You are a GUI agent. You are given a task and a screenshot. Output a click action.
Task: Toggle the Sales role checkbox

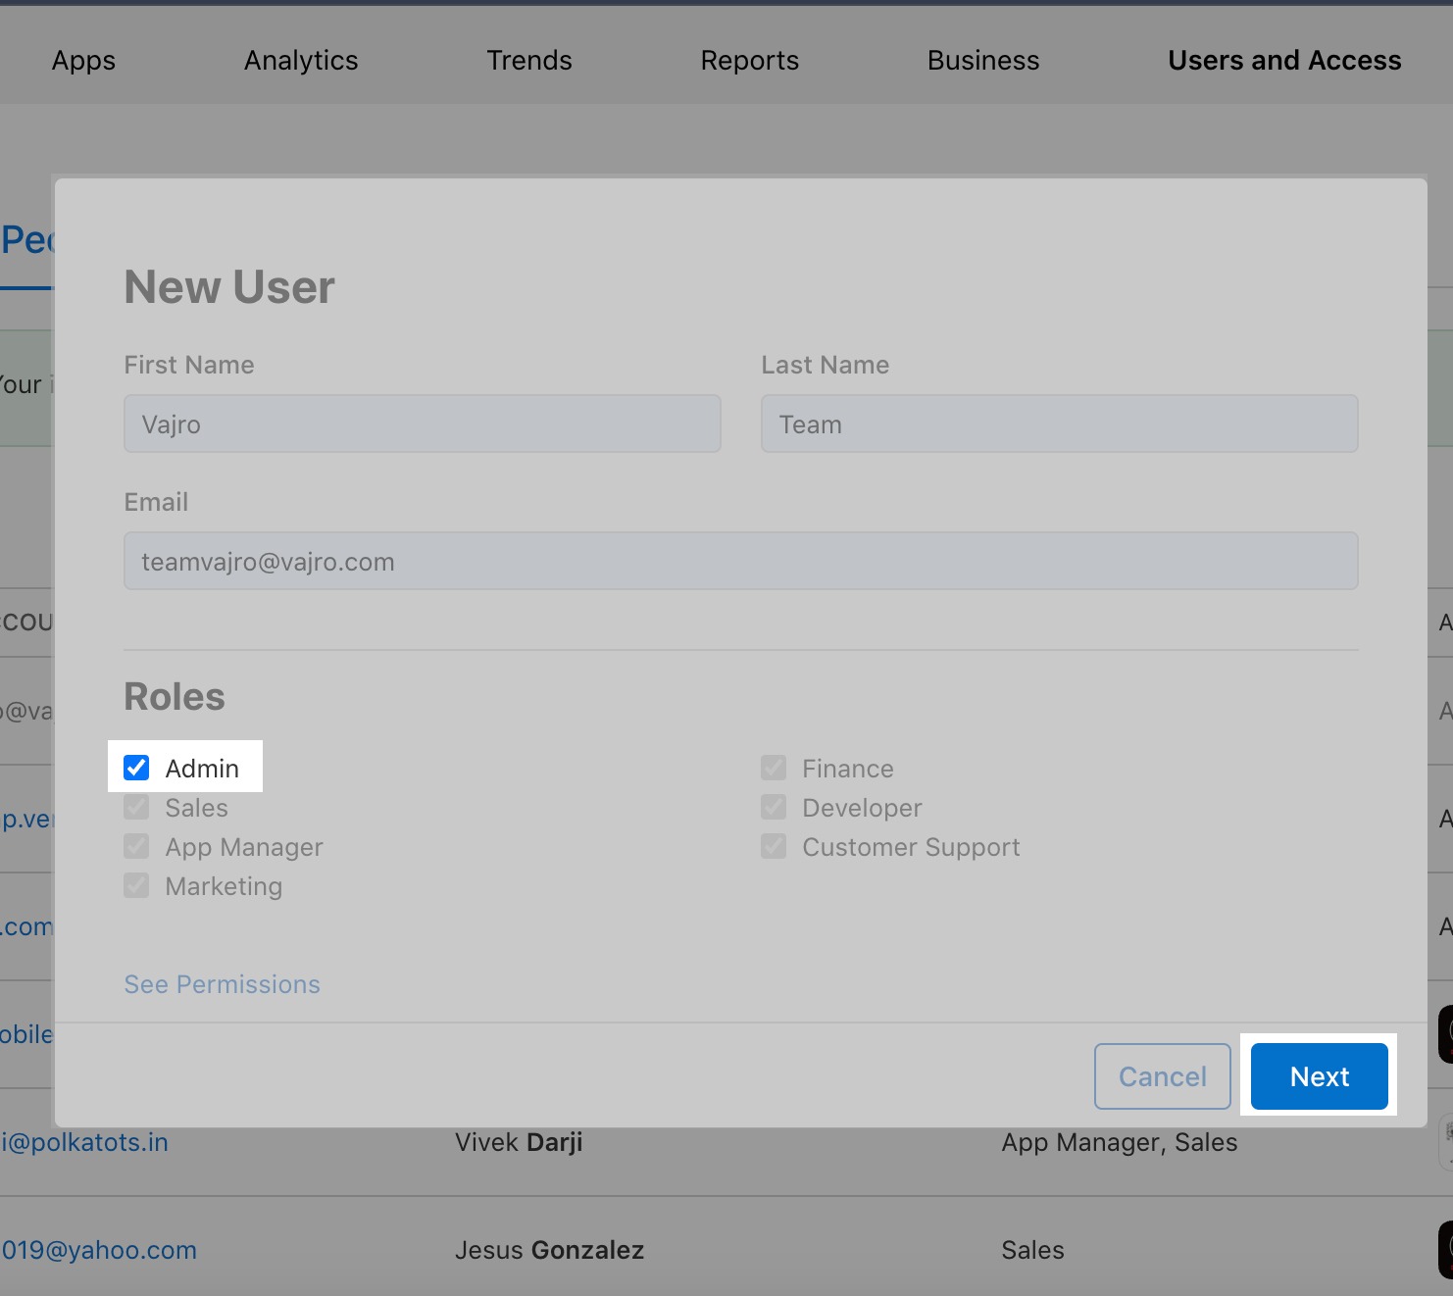136,807
